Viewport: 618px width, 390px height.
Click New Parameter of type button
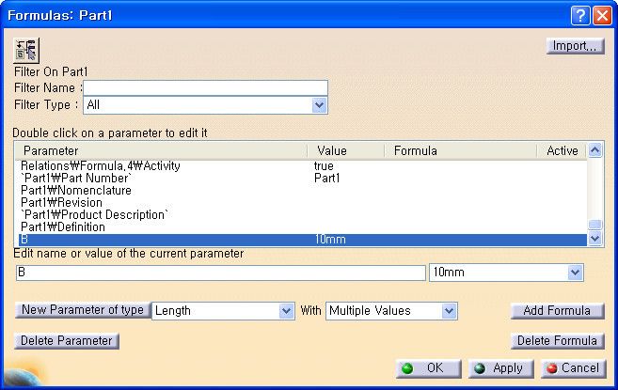pos(83,310)
